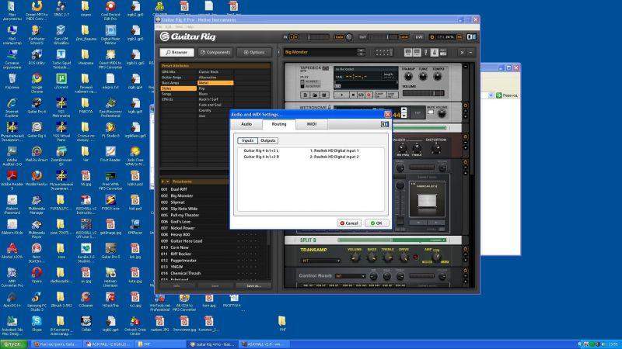The width and height of the screenshot is (622, 349).
Task: Open Mozilla Firefox desktop icon
Action: (x=37, y=178)
